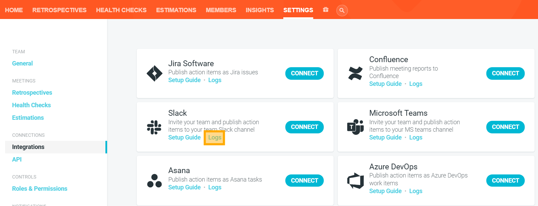Open Health Checks settings in sidebar
Viewport: 538px width, 206px height.
[31, 105]
